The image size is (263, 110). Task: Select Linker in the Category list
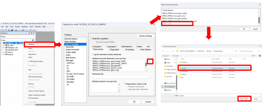68,55
